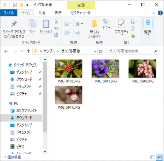Open the quick access toolbar customize dropdown
The height and width of the screenshot is (161, 164).
(27, 5)
